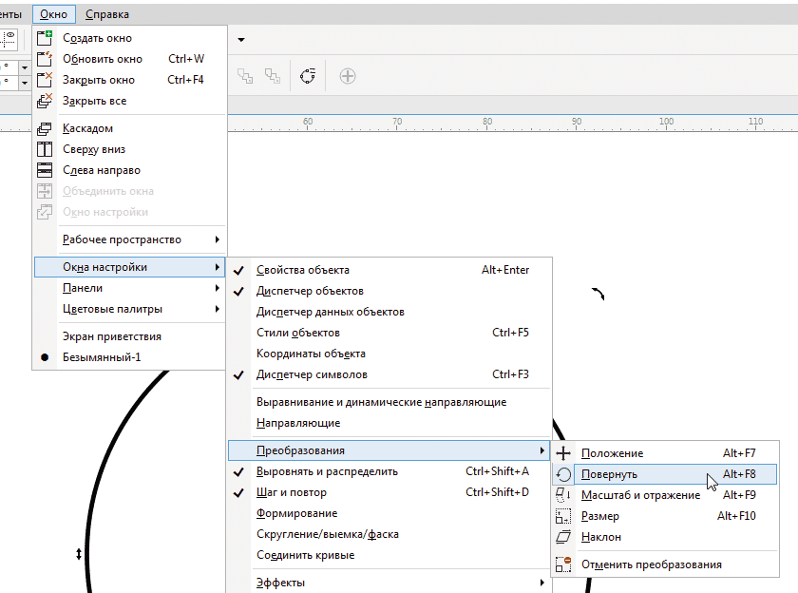Image resolution: width=798 pixels, height=593 pixels.
Task: Disable the 'Шаг и повтор' docker
Action: [x=291, y=492]
